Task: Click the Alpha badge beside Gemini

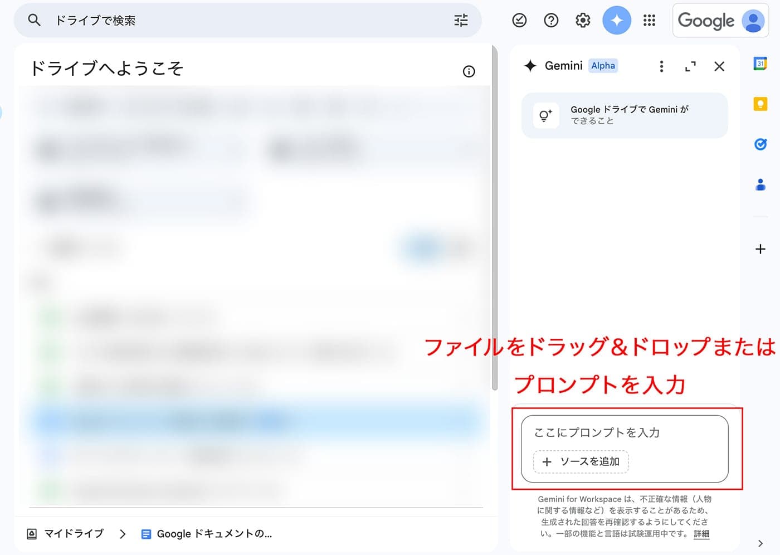Action: point(603,66)
